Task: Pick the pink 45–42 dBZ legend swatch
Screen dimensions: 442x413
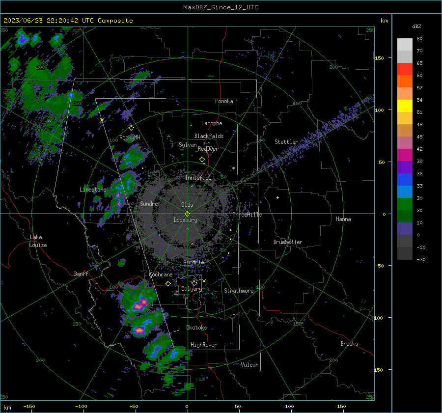Action: 405,143
